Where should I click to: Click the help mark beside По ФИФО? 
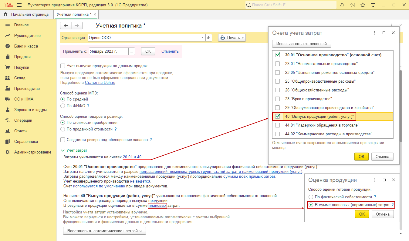click(88, 106)
